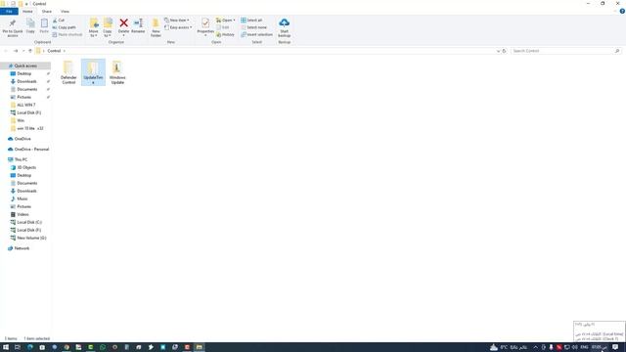Open the recent locations dropdown arrow
The height and width of the screenshot is (352, 626).
[23, 51]
